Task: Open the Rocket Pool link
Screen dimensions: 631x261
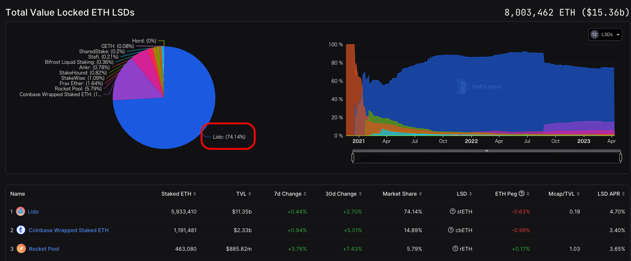Action: [x=44, y=249]
